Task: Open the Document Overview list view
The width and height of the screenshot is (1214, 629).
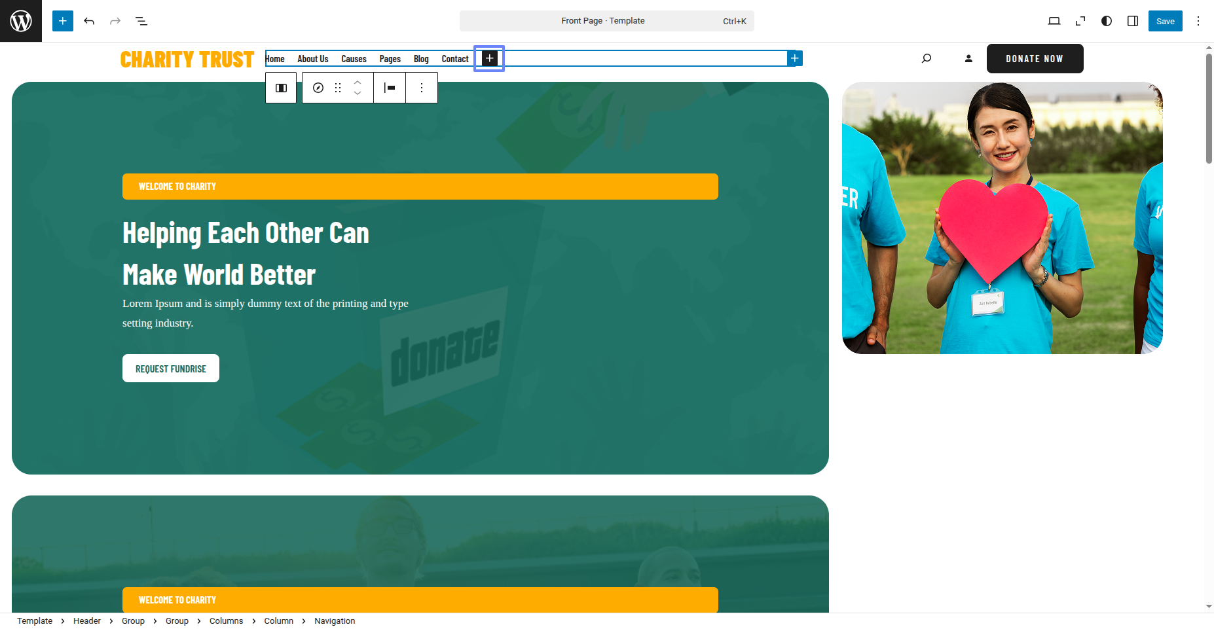Action: point(141,21)
